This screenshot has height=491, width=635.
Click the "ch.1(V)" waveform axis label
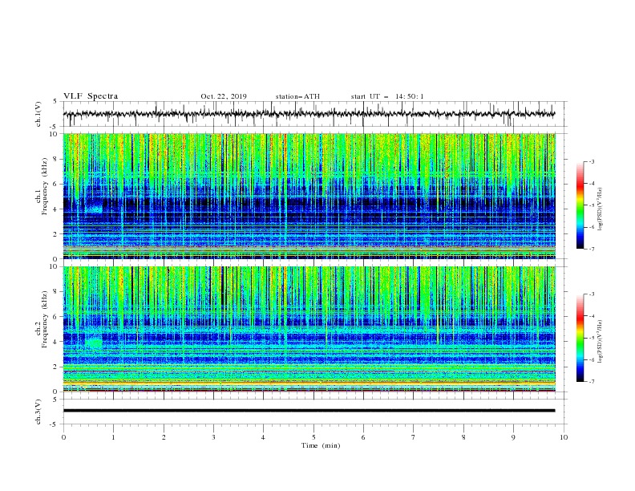(x=38, y=114)
